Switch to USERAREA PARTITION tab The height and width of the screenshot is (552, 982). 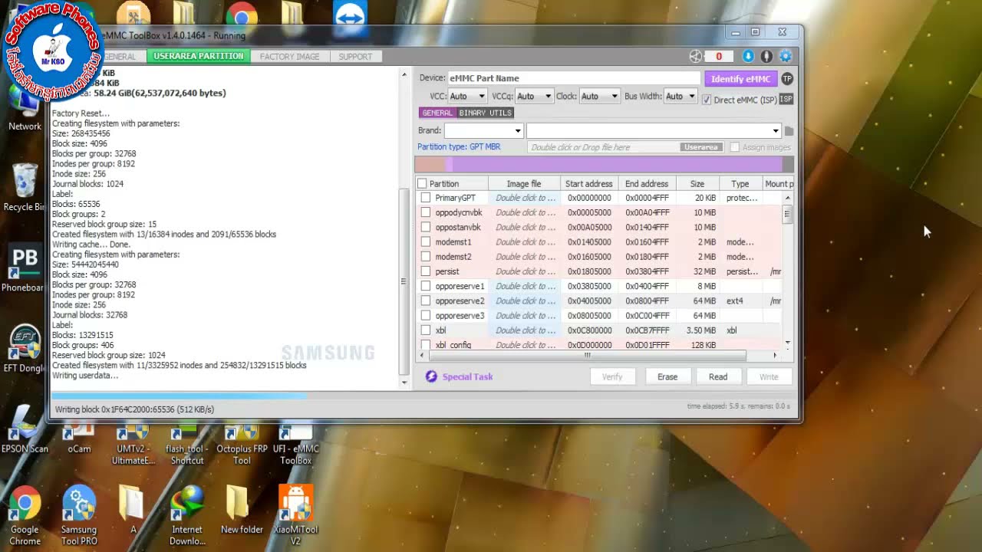(199, 56)
